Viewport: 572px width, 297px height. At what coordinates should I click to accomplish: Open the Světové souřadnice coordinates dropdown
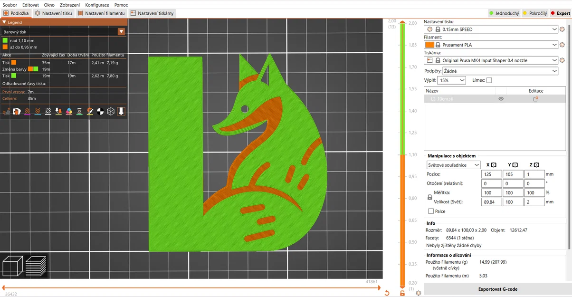click(454, 165)
